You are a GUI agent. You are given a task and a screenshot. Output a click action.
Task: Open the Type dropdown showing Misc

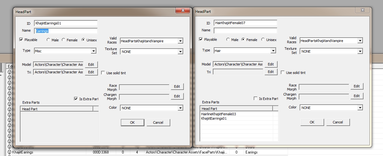(93, 51)
